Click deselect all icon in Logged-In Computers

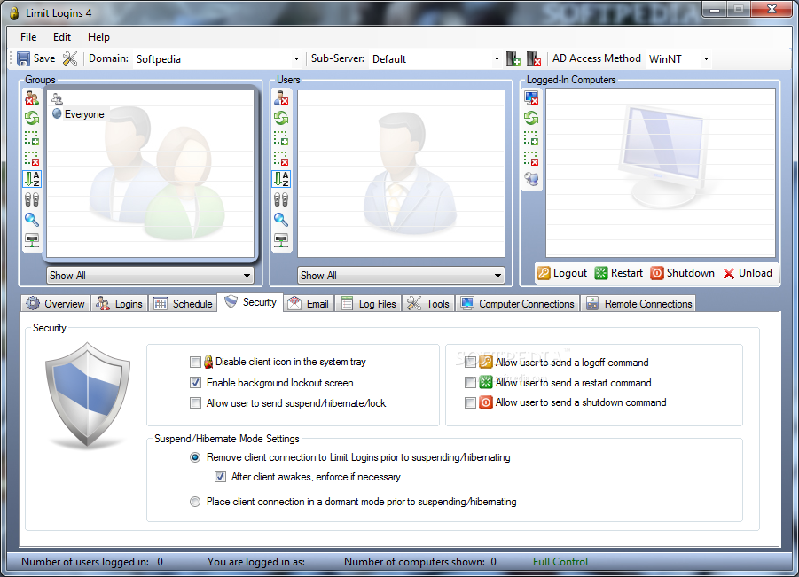(x=531, y=159)
